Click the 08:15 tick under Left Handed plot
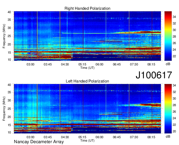Image resolution: width=179 pixels, height=145 pixels. tap(151, 137)
